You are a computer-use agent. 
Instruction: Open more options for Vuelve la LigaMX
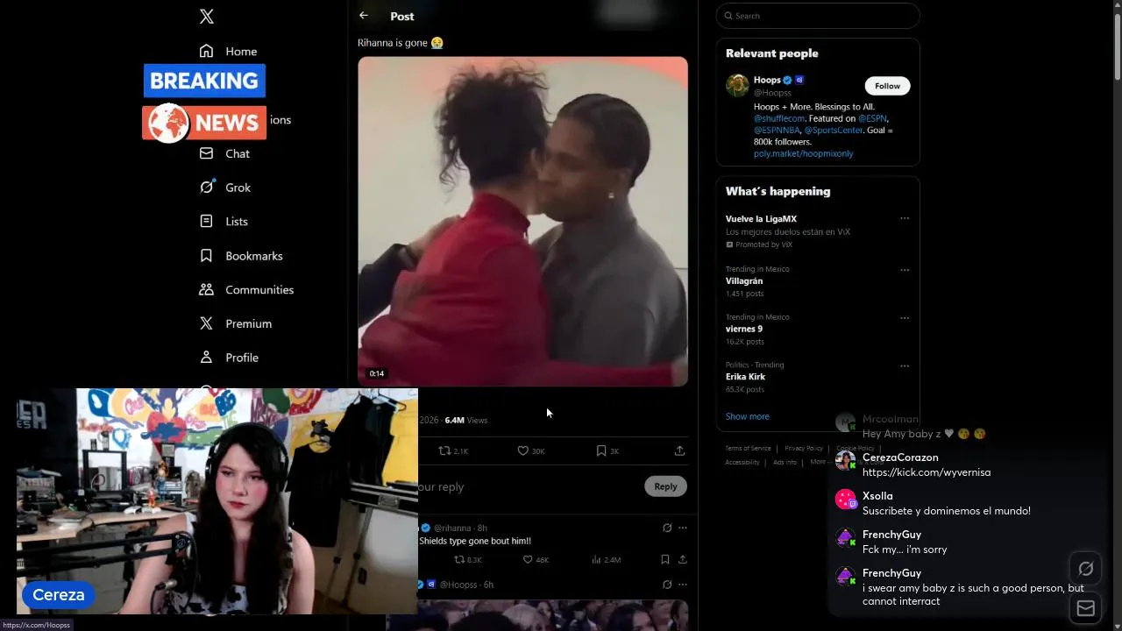[905, 218]
